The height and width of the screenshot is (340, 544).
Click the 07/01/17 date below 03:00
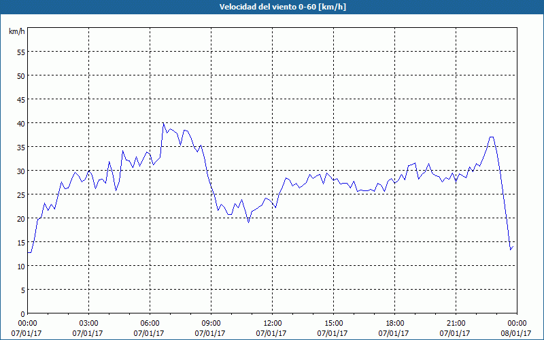coord(88,333)
